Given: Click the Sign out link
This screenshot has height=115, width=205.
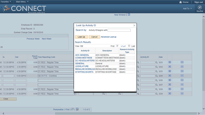Looking at the screenshot, I should tap(199, 2).
